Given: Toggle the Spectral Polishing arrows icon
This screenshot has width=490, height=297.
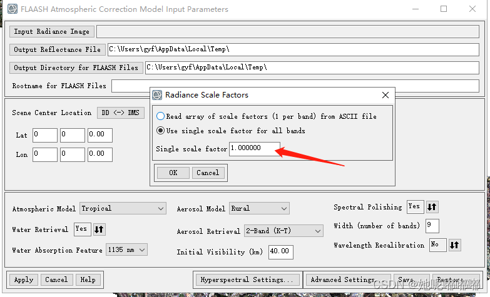Looking at the screenshot, I should click(432, 207).
